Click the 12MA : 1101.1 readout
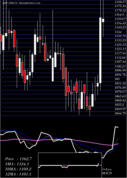Screen dimensions: 127x178 pyautogui.click(x=18, y=174)
